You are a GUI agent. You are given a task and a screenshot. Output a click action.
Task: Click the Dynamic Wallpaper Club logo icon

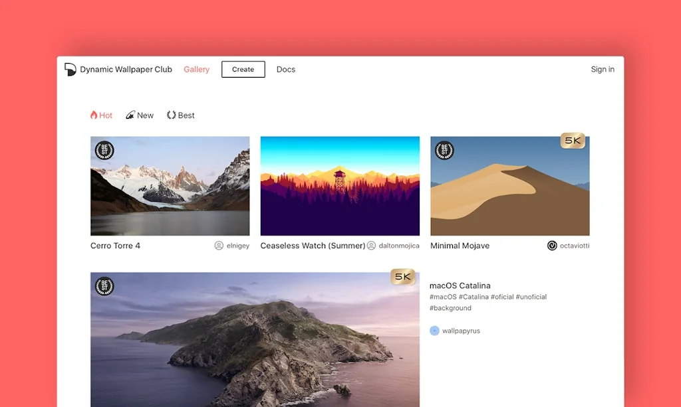[69, 68]
